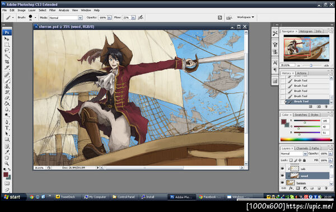This screenshot has width=336, height=212.
Task: Add a layer style (fx)
Action: pyautogui.click(x=291, y=189)
